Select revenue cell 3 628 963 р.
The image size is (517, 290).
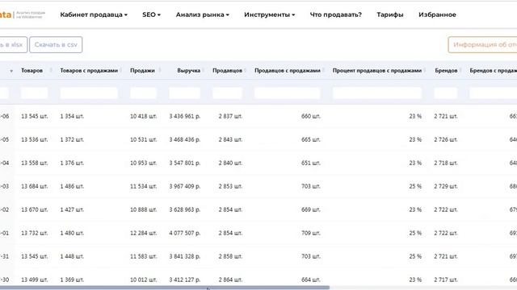(185, 209)
